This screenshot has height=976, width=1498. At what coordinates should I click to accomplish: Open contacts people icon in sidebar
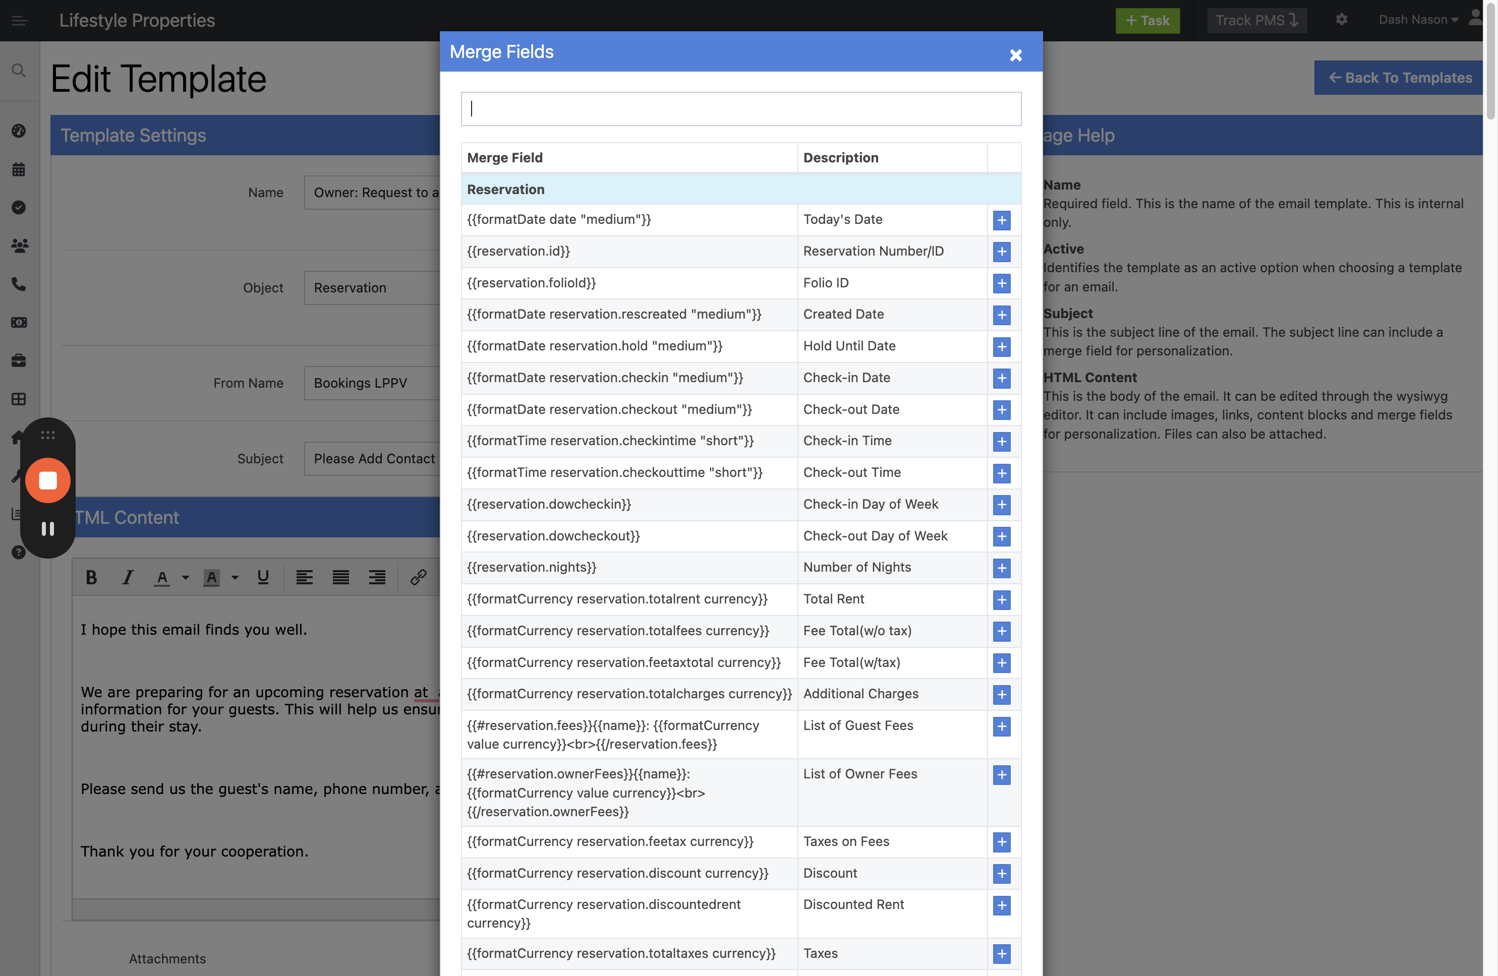tap(20, 246)
